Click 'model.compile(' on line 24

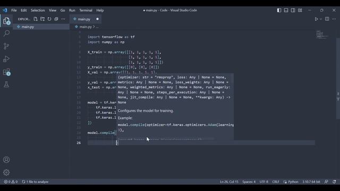click(x=102, y=133)
